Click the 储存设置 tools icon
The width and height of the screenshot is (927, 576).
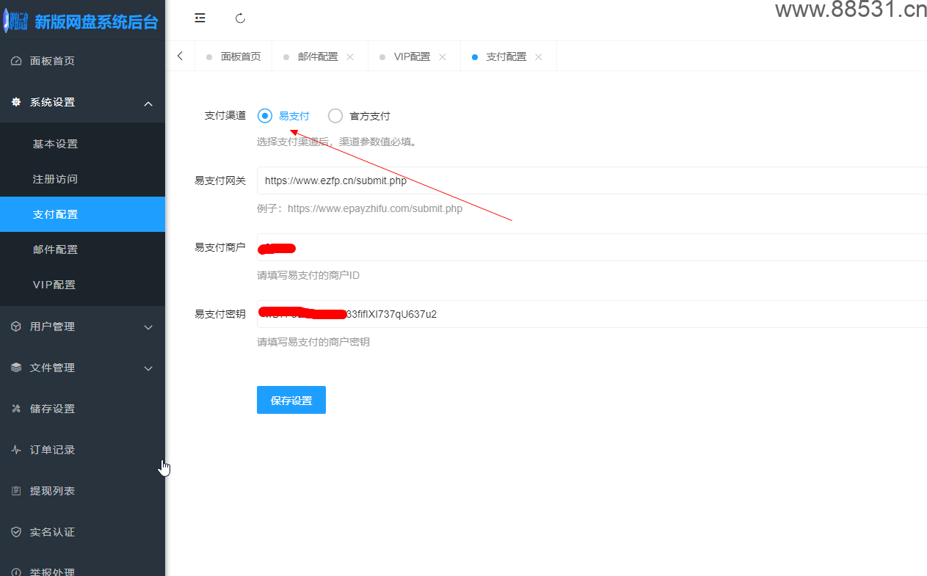pos(16,409)
